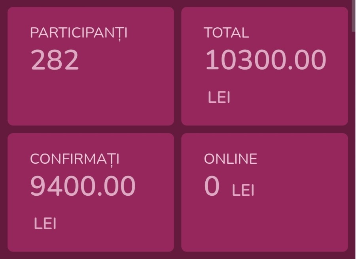
Task: Open the CONFIRMAȚI card details
Action: [x=91, y=192]
